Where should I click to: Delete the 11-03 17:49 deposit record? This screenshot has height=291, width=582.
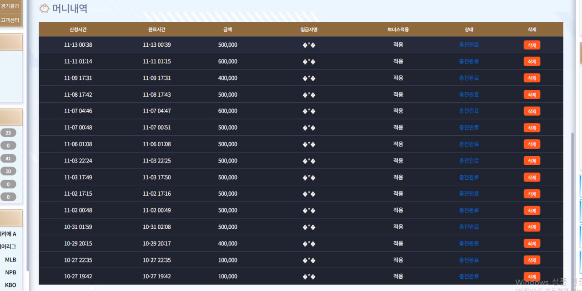pos(532,178)
